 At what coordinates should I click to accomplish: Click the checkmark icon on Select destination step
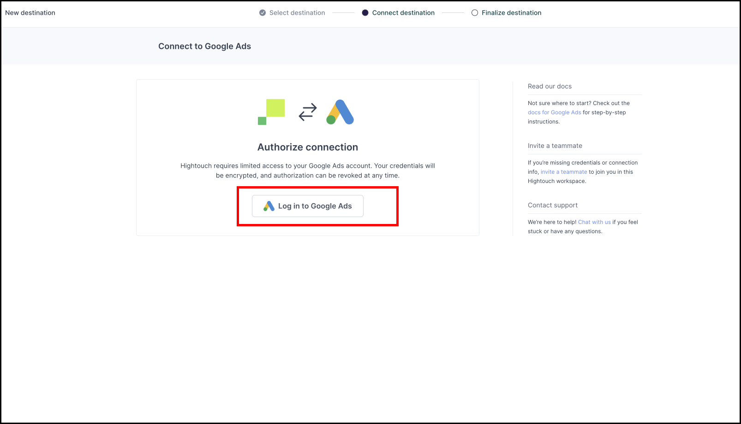(262, 12)
